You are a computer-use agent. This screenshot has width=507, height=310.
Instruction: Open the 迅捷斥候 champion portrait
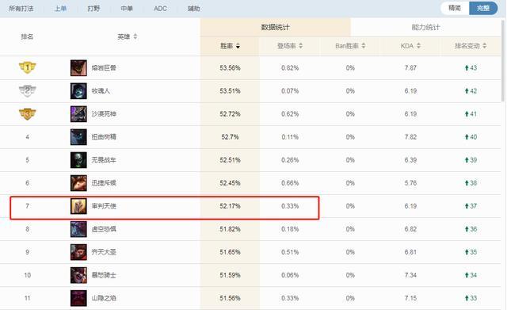click(x=78, y=183)
